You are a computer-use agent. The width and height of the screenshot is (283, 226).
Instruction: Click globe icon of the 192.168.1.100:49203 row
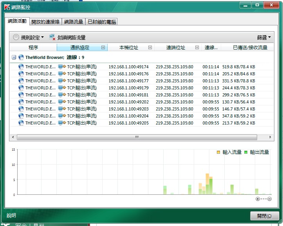pyautogui.click(x=21, y=109)
